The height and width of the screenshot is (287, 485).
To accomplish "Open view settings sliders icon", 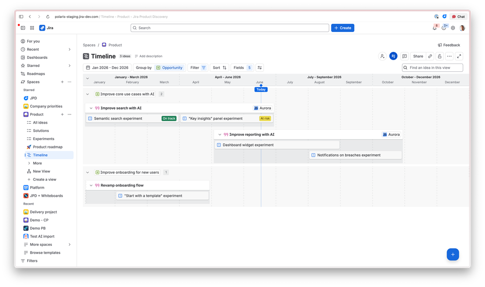I will (x=260, y=68).
